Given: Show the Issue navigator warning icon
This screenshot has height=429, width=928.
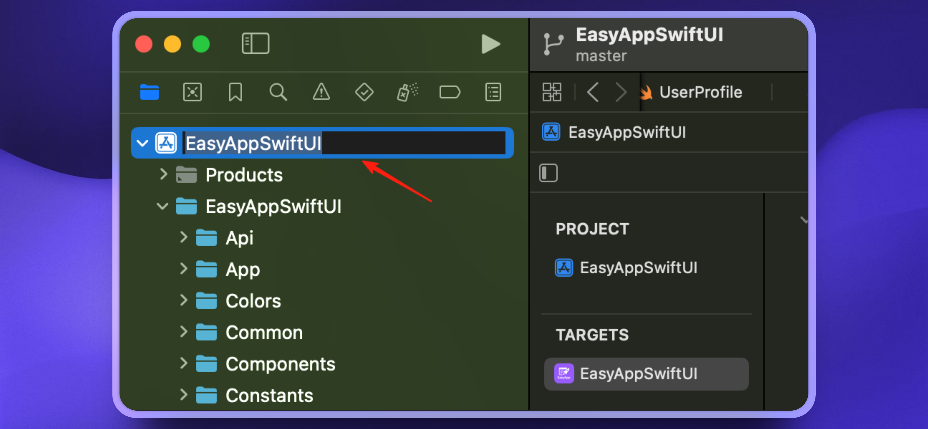Looking at the screenshot, I should [321, 92].
